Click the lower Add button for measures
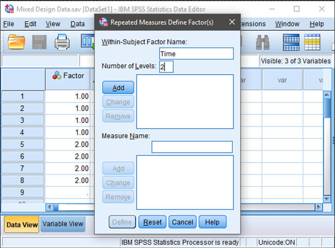The width and height of the screenshot is (335, 248). (x=118, y=168)
